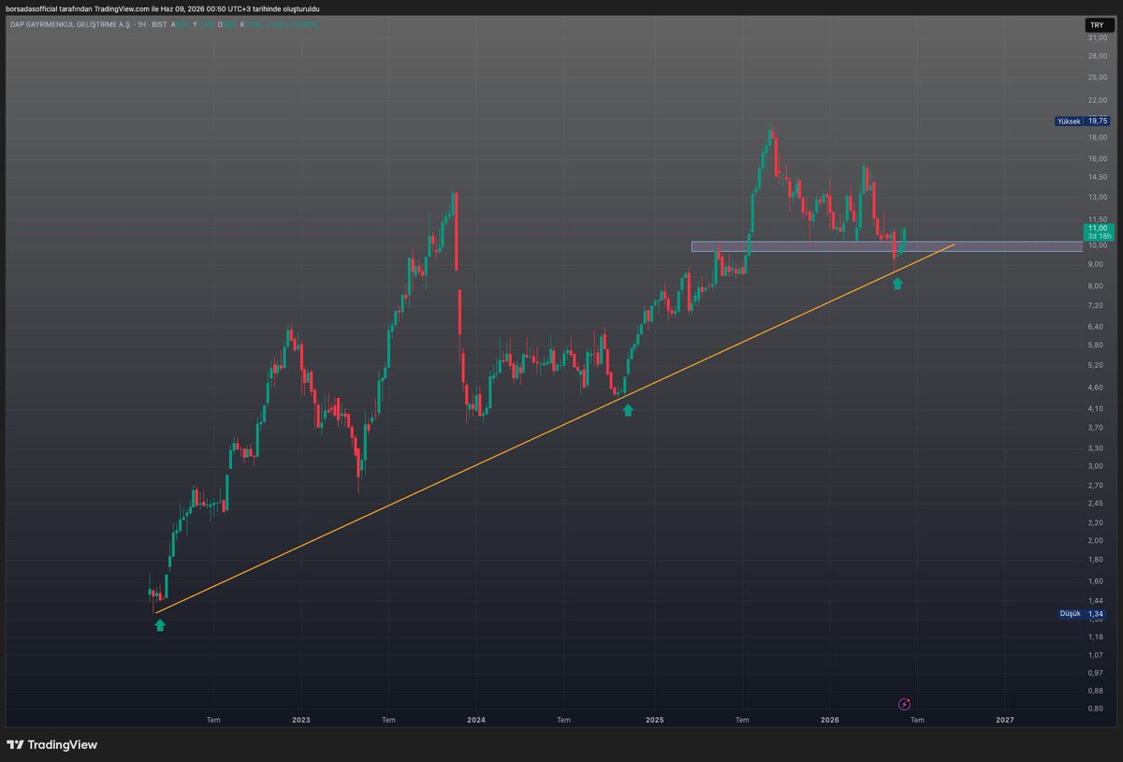This screenshot has height=762, width=1123.
Task: Select the shaded horizontal support zone rectangle
Action: (887, 246)
